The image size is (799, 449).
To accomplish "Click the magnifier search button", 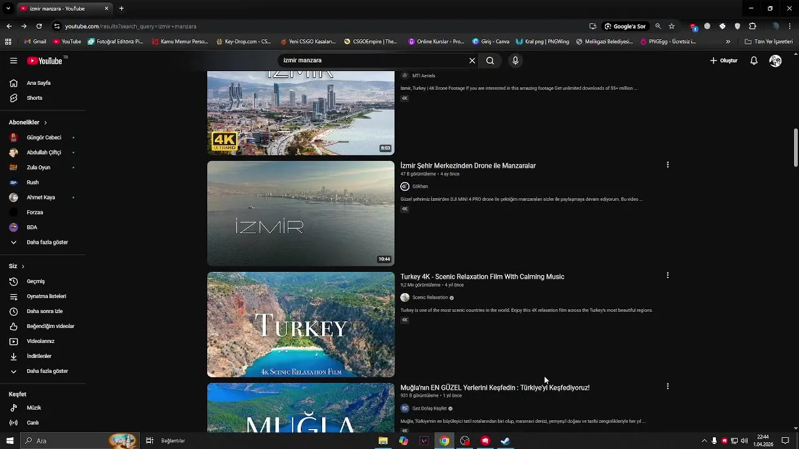I will [490, 60].
